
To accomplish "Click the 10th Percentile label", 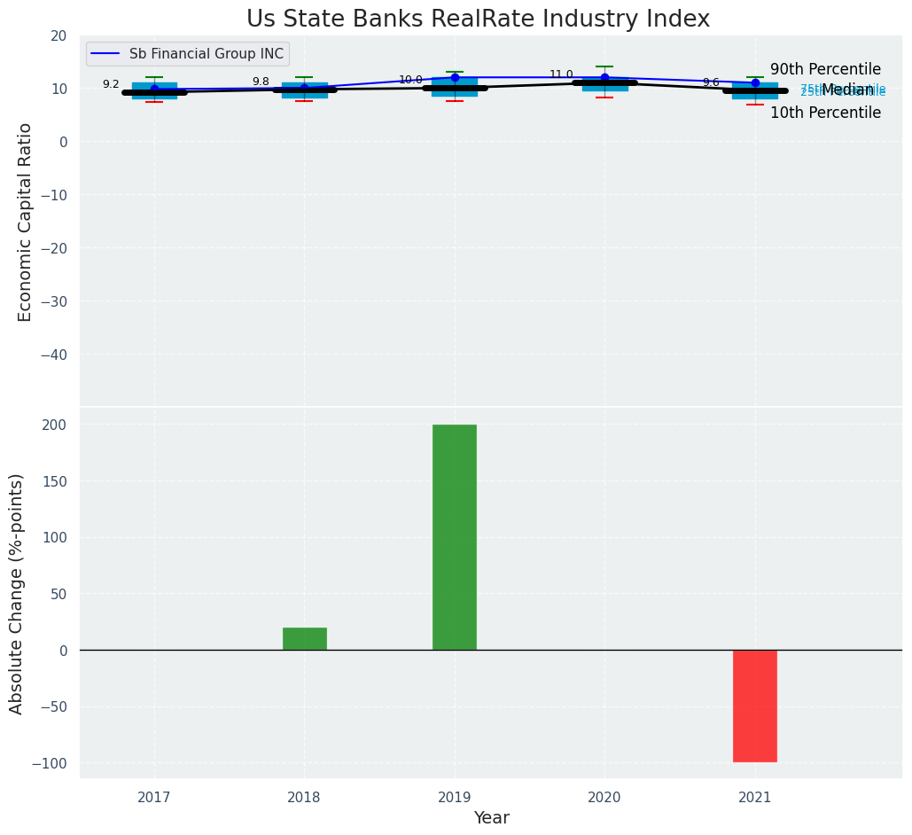I will pyautogui.click(x=825, y=113).
